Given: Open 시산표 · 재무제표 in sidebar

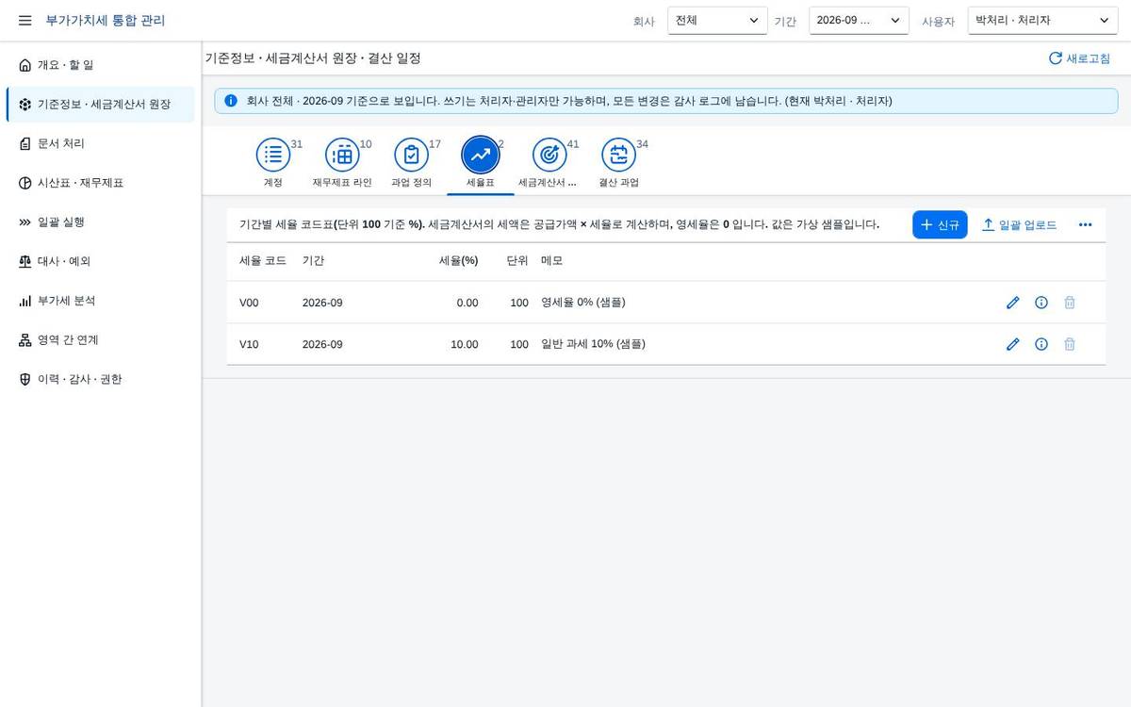Looking at the screenshot, I should coord(100,183).
